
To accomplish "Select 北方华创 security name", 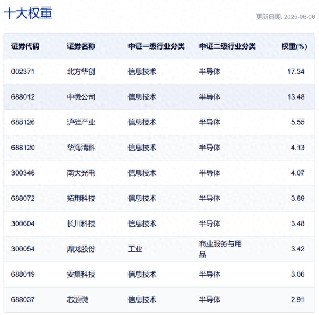I will tap(81, 72).
